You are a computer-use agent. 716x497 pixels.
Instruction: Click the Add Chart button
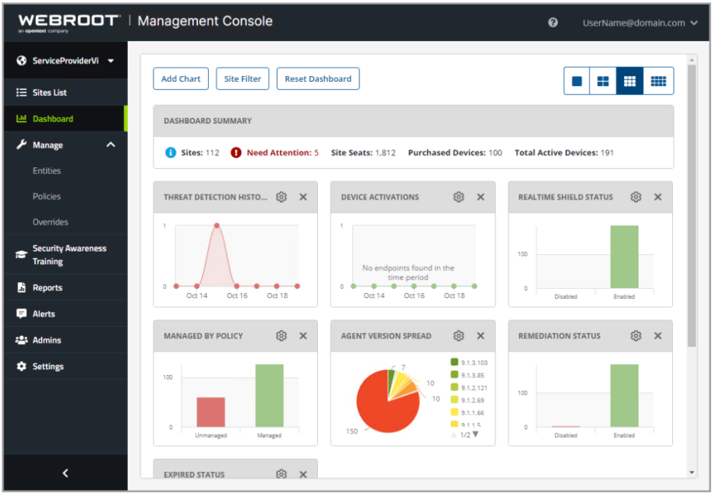[180, 78]
